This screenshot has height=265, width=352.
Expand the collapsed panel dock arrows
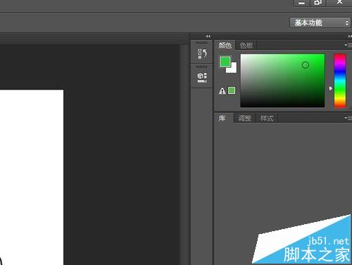tap(208, 36)
